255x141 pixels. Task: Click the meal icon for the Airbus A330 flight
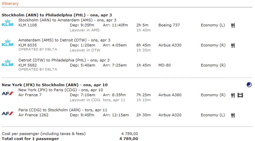coord(233,45)
